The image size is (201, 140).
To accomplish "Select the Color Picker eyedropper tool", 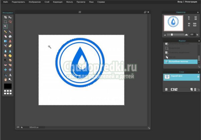I will [x=5, y=75].
